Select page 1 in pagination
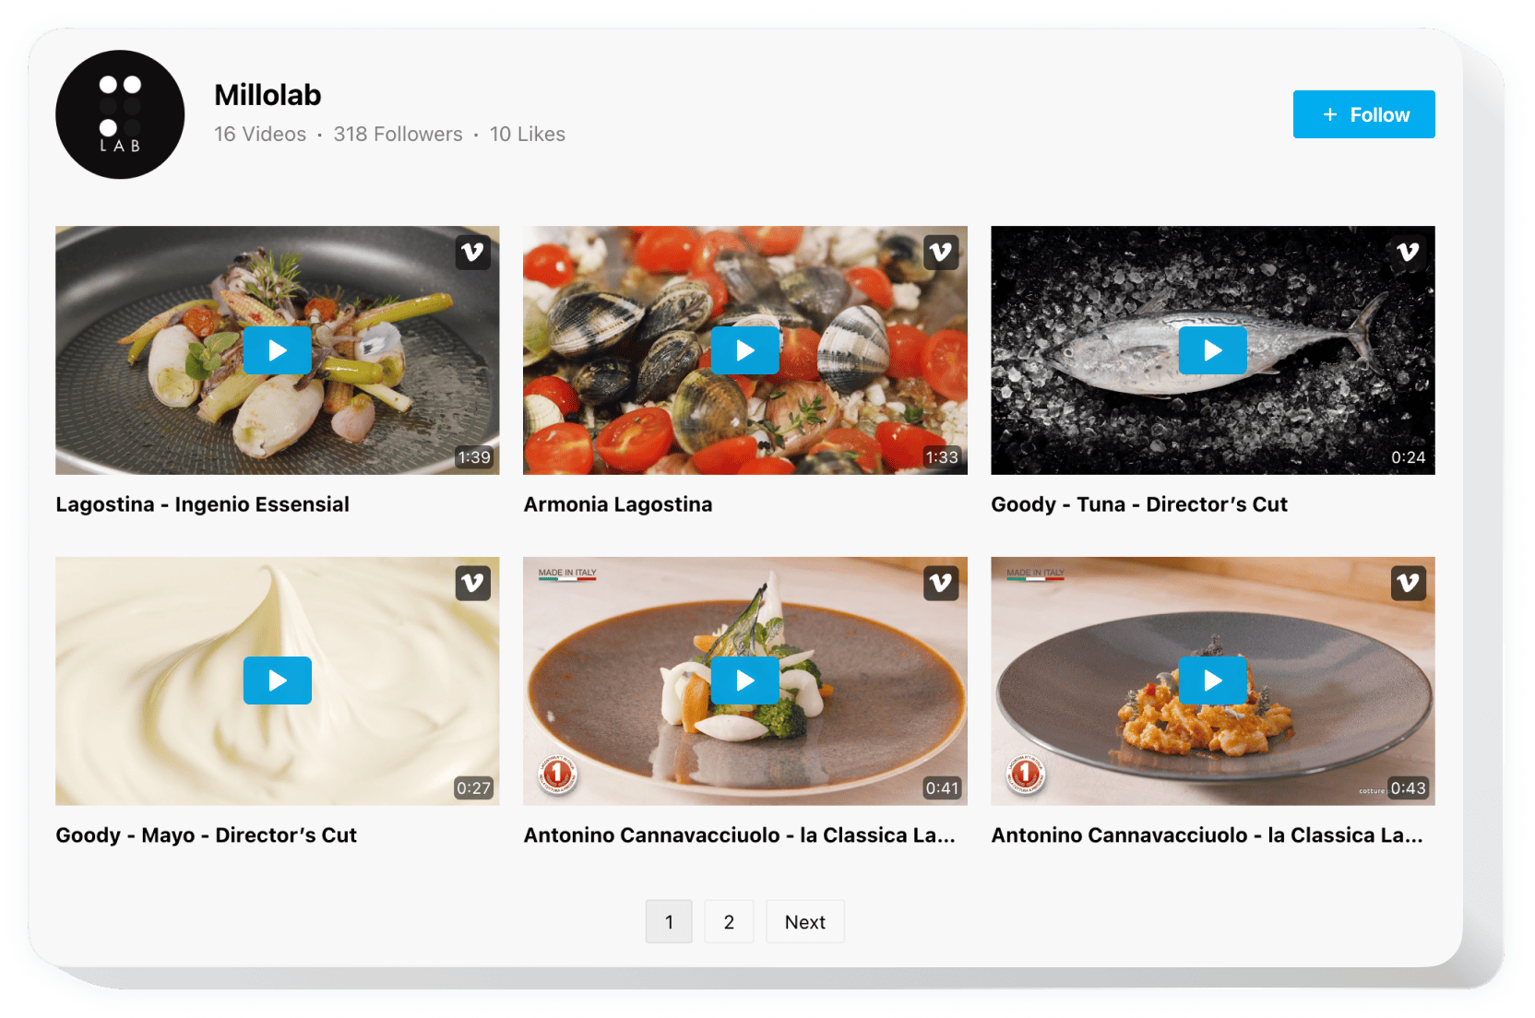This screenshot has width=1535, height=1018. [x=669, y=921]
